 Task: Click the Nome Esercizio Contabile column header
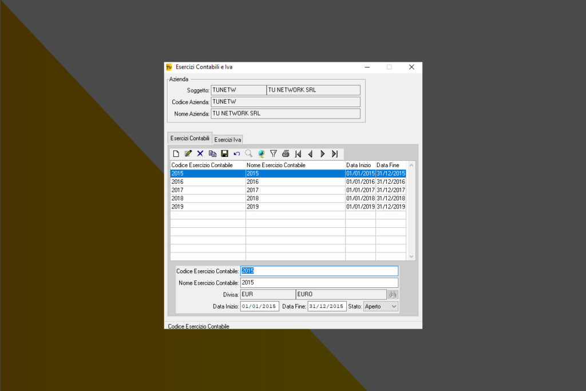point(295,165)
